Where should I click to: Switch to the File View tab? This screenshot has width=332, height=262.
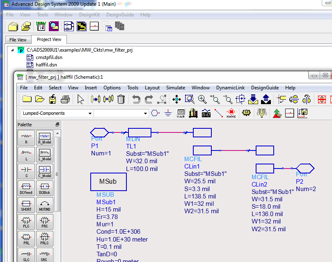coord(18,40)
